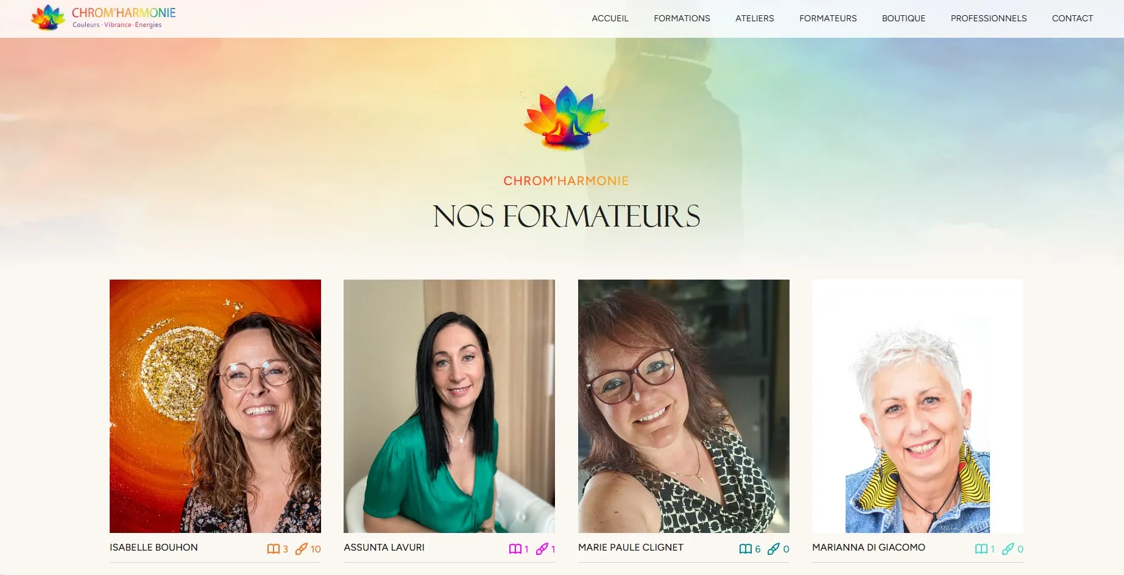1124x575 pixels.
Task: Click the teal book icon for Marie Paule Clignet
Action: point(746,549)
